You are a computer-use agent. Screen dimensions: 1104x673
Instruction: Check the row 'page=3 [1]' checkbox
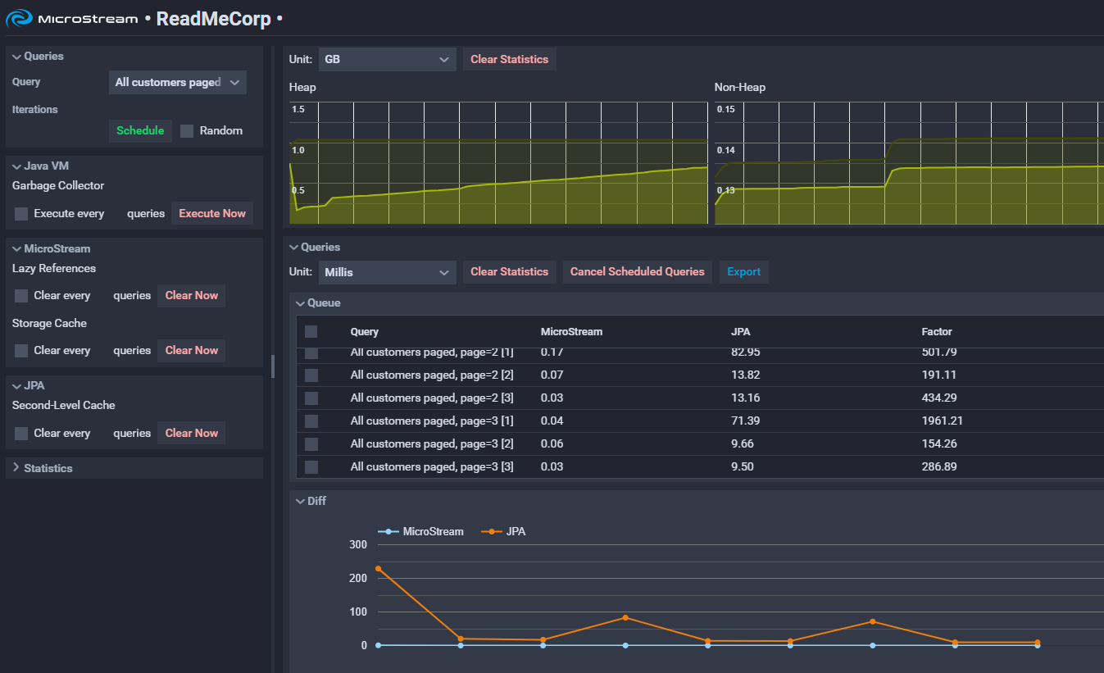[x=311, y=421]
